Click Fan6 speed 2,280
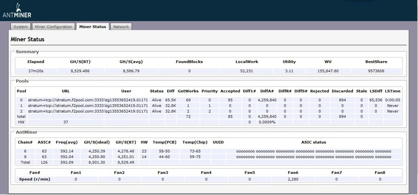 [293, 179]
